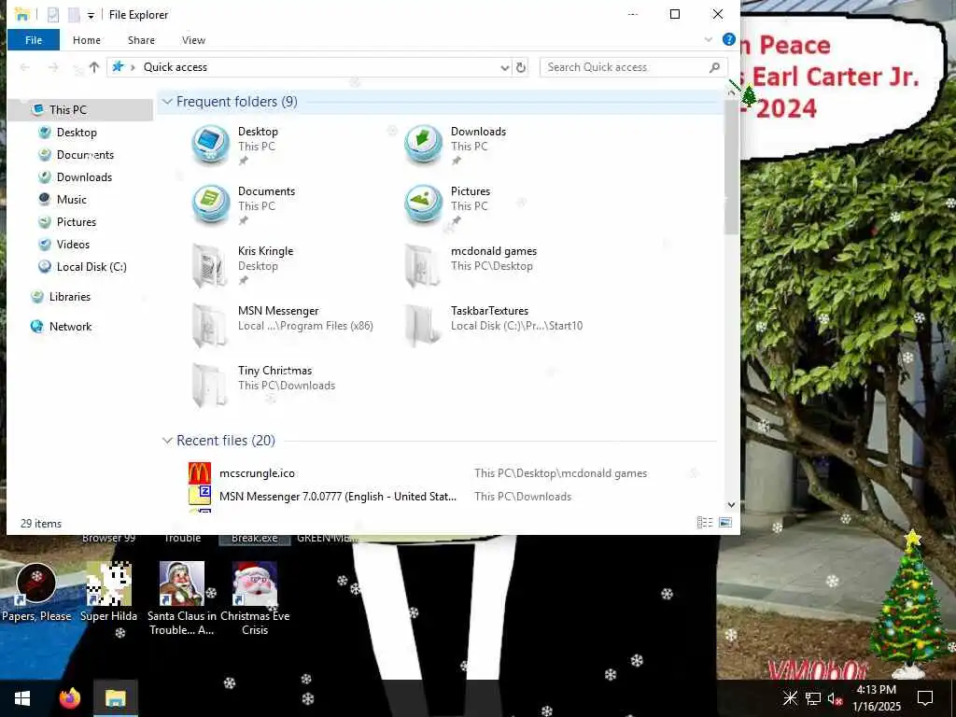Select Desktop in the navigation pane
This screenshot has width=956, height=717.
tap(77, 133)
